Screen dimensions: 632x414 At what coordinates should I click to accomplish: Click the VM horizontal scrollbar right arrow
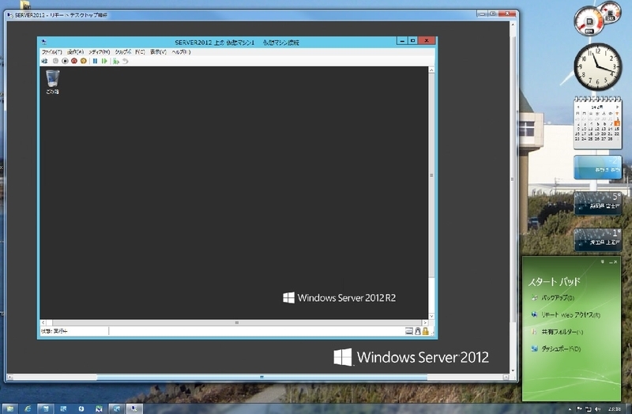point(425,322)
